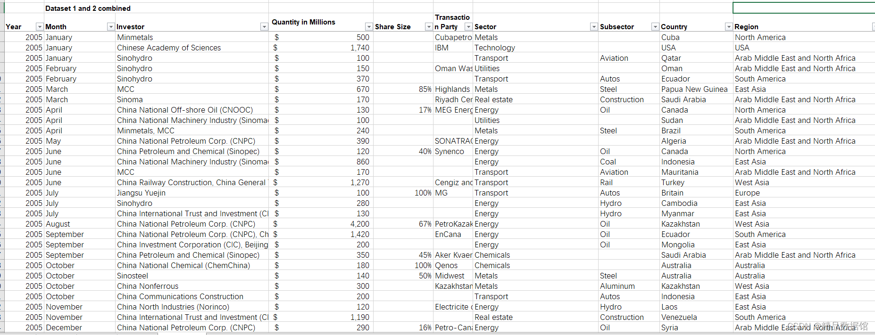
Task: Select the 'Venezuela' country cell
Action: 696,317
